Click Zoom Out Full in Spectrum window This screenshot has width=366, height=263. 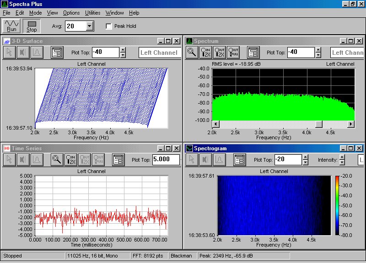pos(234,53)
